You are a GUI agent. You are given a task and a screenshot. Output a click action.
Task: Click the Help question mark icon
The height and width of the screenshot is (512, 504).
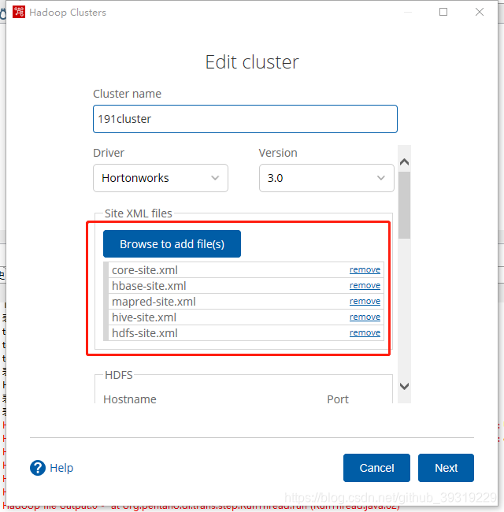point(38,468)
